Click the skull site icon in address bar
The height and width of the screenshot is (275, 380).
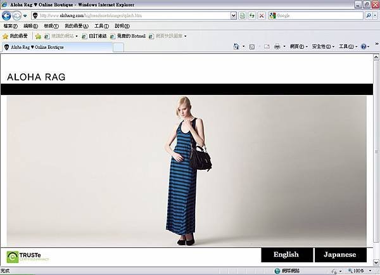click(x=35, y=15)
